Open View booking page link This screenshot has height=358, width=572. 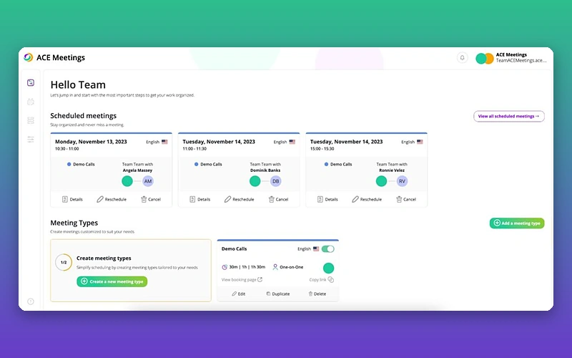coord(242,280)
